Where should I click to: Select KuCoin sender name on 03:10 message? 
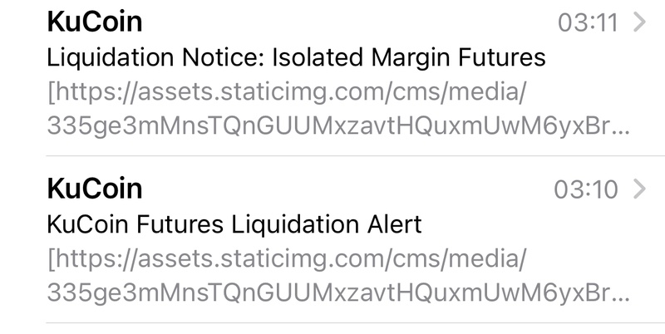click(x=95, y=189)
